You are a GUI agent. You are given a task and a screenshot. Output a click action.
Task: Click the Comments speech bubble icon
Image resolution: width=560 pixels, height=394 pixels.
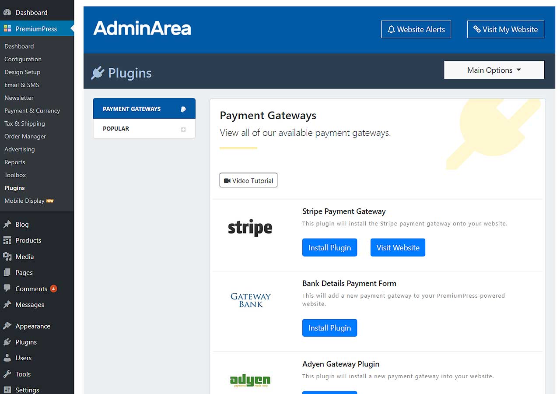coord(7,288)
